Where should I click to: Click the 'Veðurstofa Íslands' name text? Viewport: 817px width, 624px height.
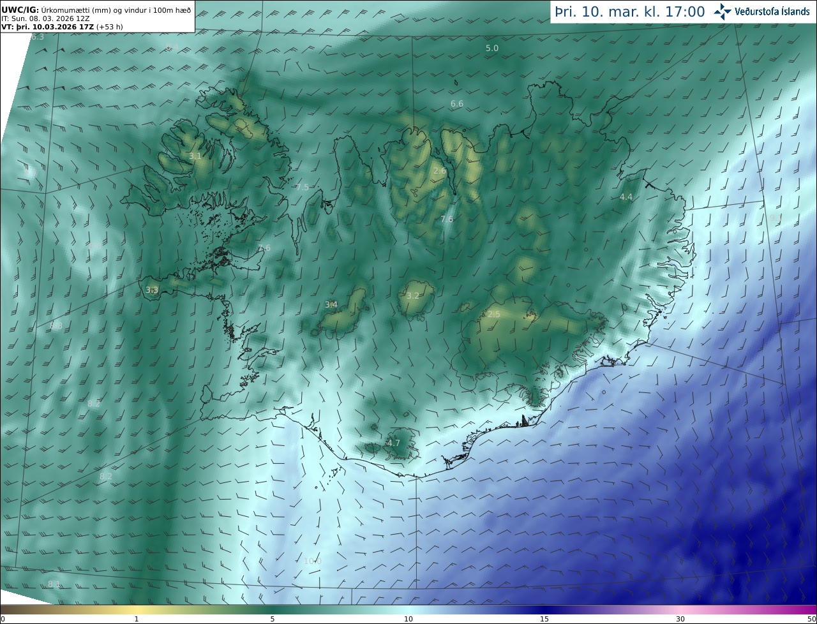pos(772,11)
